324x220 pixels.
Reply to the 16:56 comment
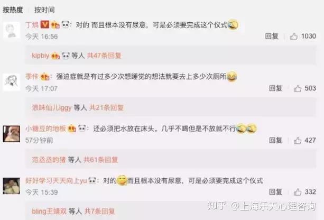(272, 36)
